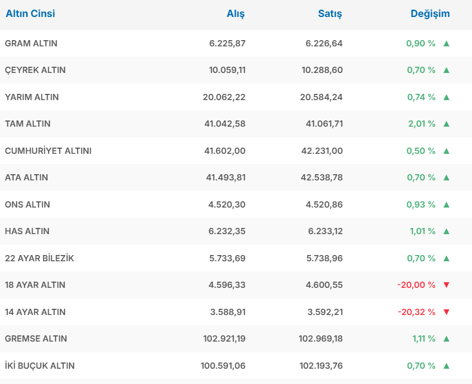The height and width of the screenshot is (384, 472).
Task: Click the green up arrow for GRAM ALTIN
Action: 446,44
